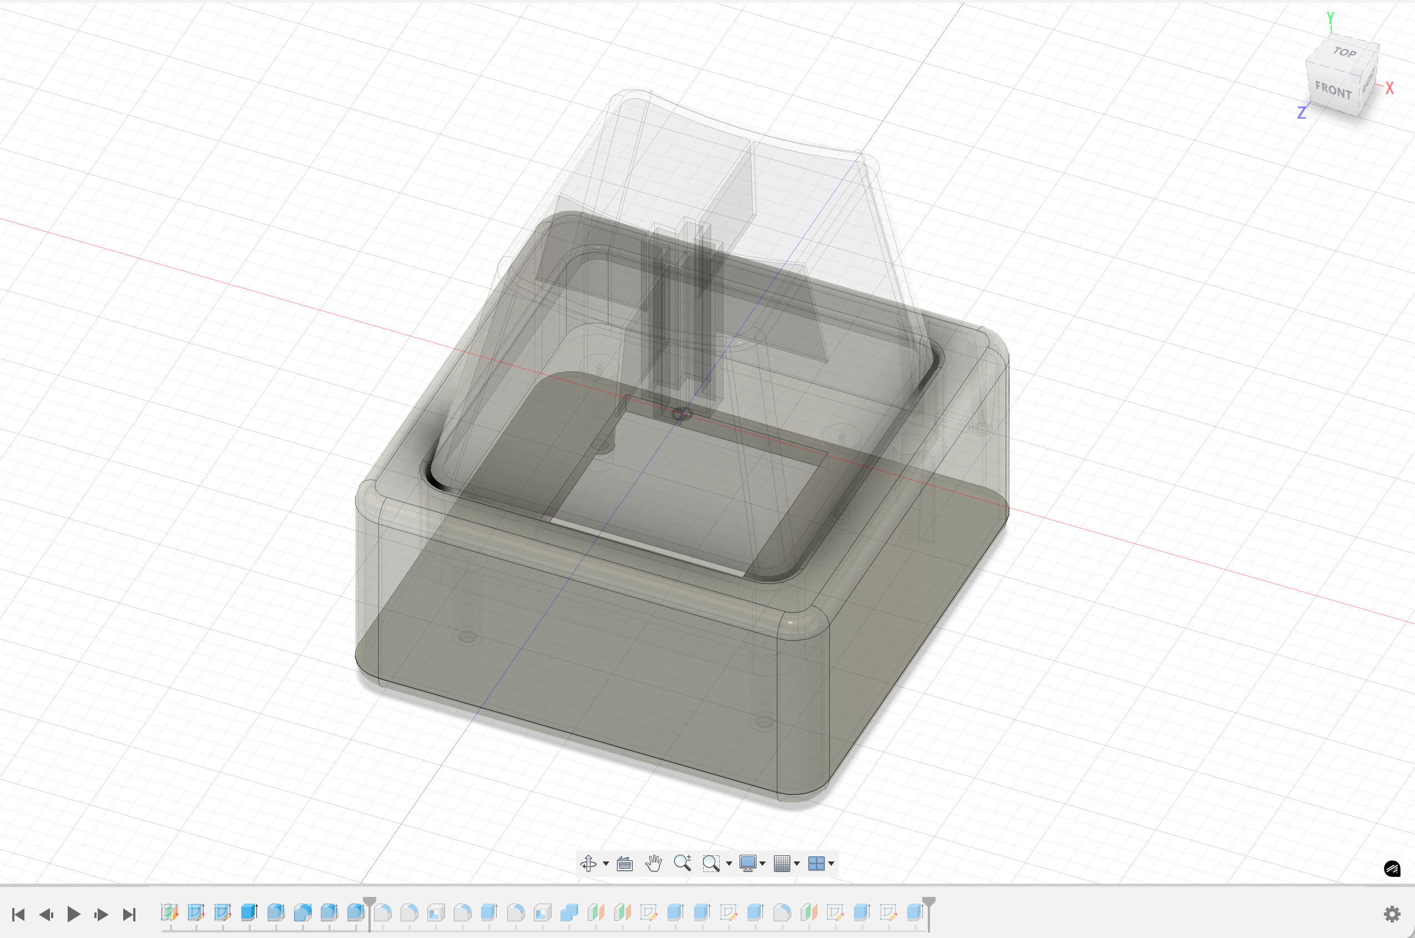The height and width of the screenshot is (938, 1415).
Task: Select the solid blue Extrude after the two sketches
Action: tap(249, 912)
